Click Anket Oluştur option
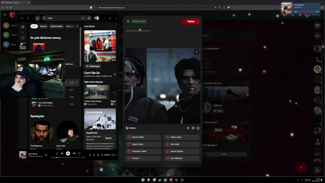The width and height of the screenshot is (325, 183). (182, 151)
